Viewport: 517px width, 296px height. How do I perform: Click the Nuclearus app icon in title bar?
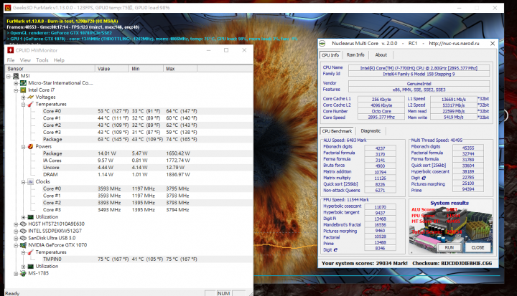click(322, 44)
